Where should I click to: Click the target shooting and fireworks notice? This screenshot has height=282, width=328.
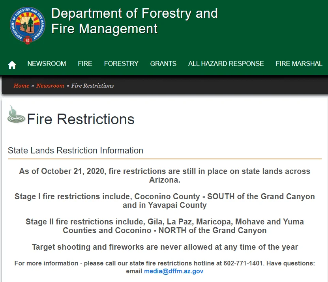coord(165,247)
